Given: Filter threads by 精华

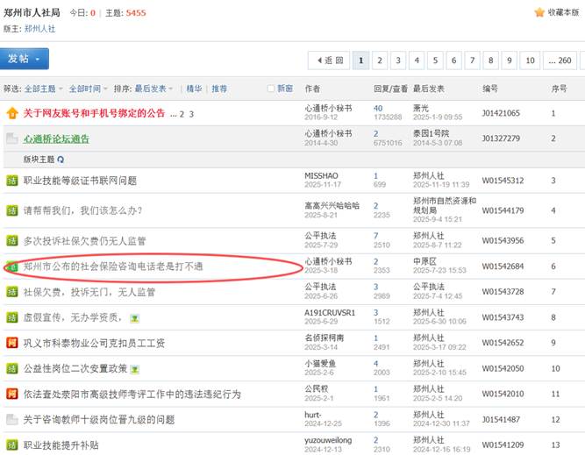Looking at the screenshot, I should pyautogui.click(x=194, y=89).
